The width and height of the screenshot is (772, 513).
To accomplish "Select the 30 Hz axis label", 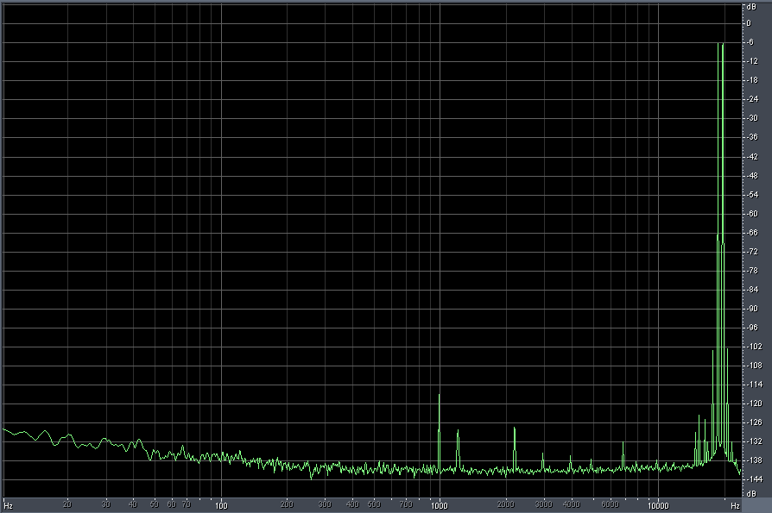I will click(x=106, y=504).
